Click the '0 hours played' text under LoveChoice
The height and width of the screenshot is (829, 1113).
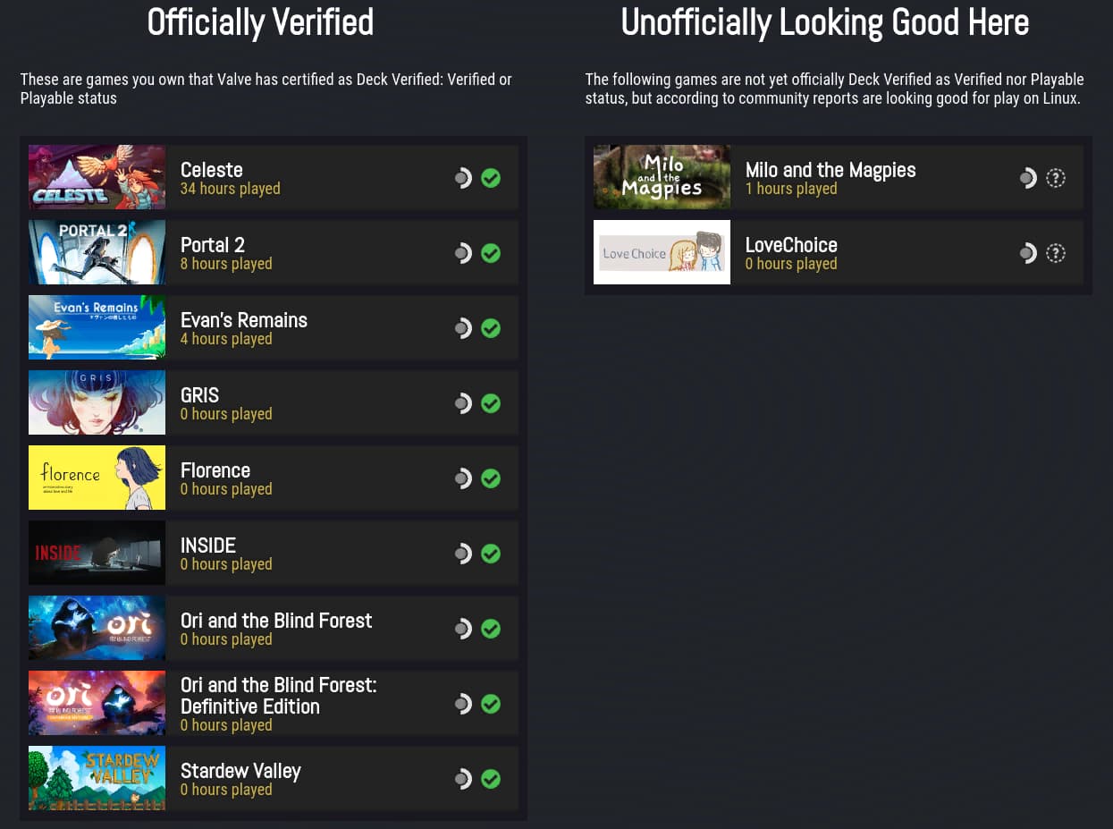(x=791, y=264)
